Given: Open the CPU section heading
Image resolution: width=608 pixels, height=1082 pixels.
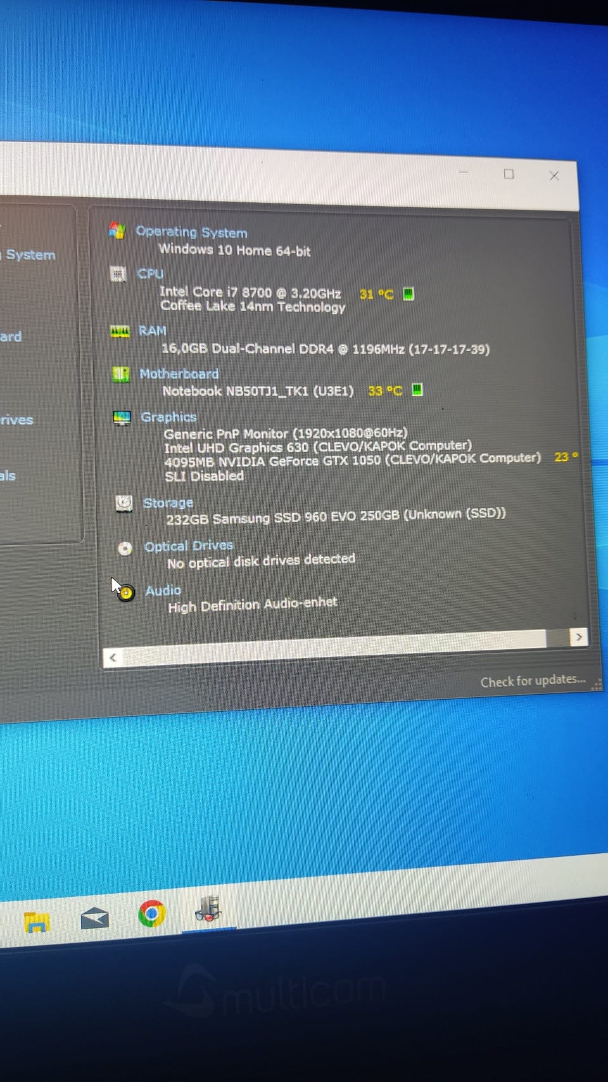Looking at the screenshot, I should point(150,274).
